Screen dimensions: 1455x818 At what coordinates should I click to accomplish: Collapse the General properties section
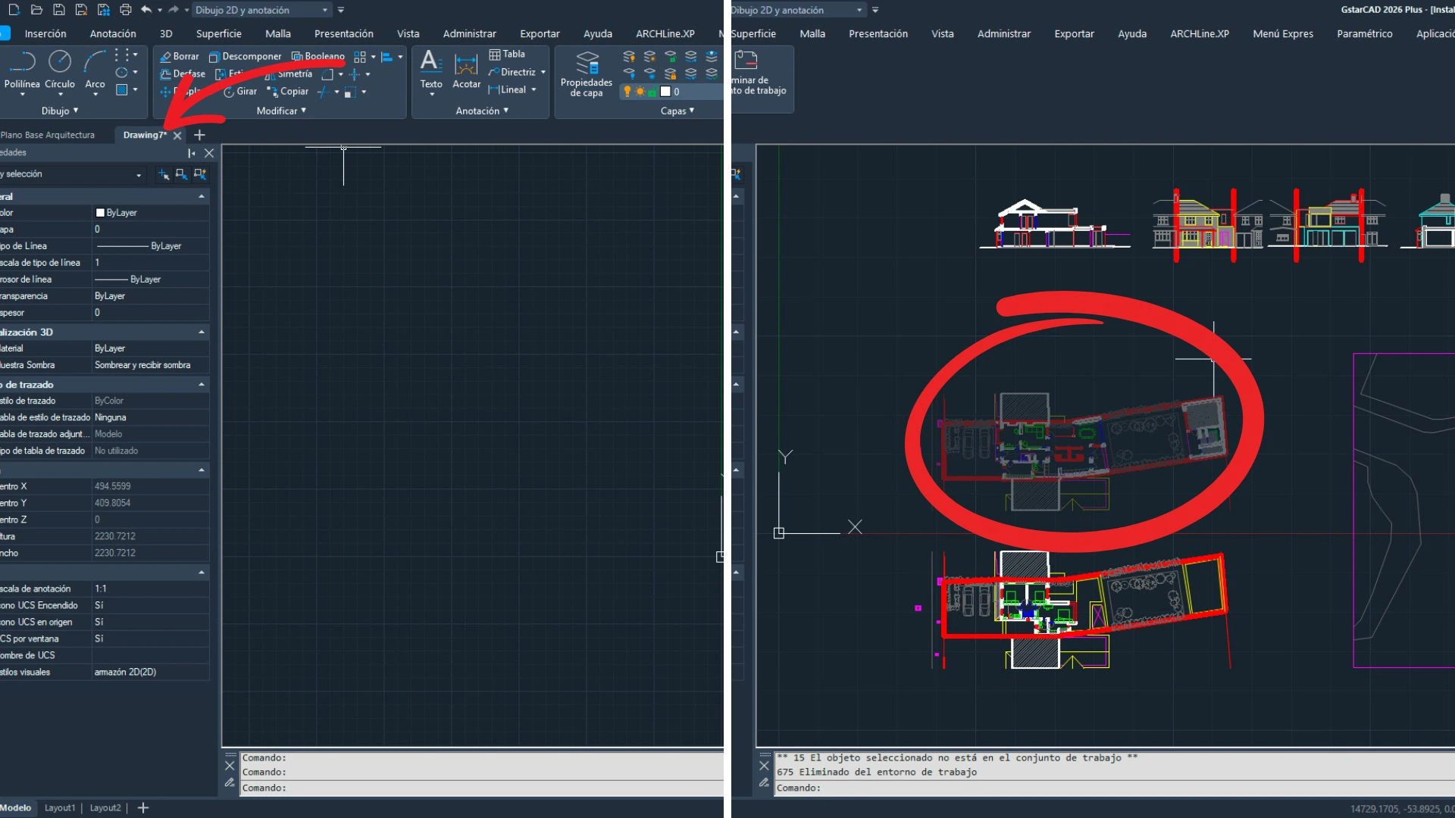[x=202, y=197]
